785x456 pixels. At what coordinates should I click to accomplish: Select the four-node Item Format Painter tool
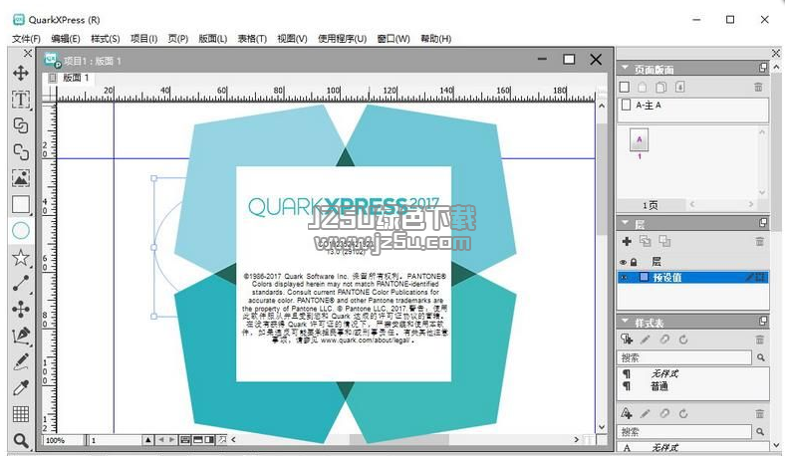coord(21,310)
